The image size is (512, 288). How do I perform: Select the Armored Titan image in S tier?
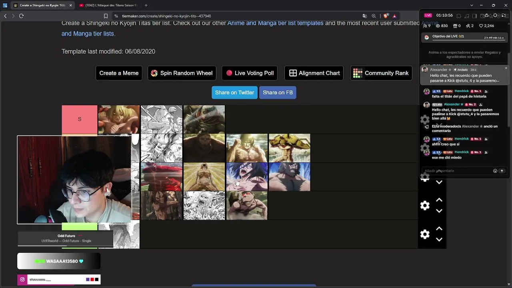click(x=204, y=119)
